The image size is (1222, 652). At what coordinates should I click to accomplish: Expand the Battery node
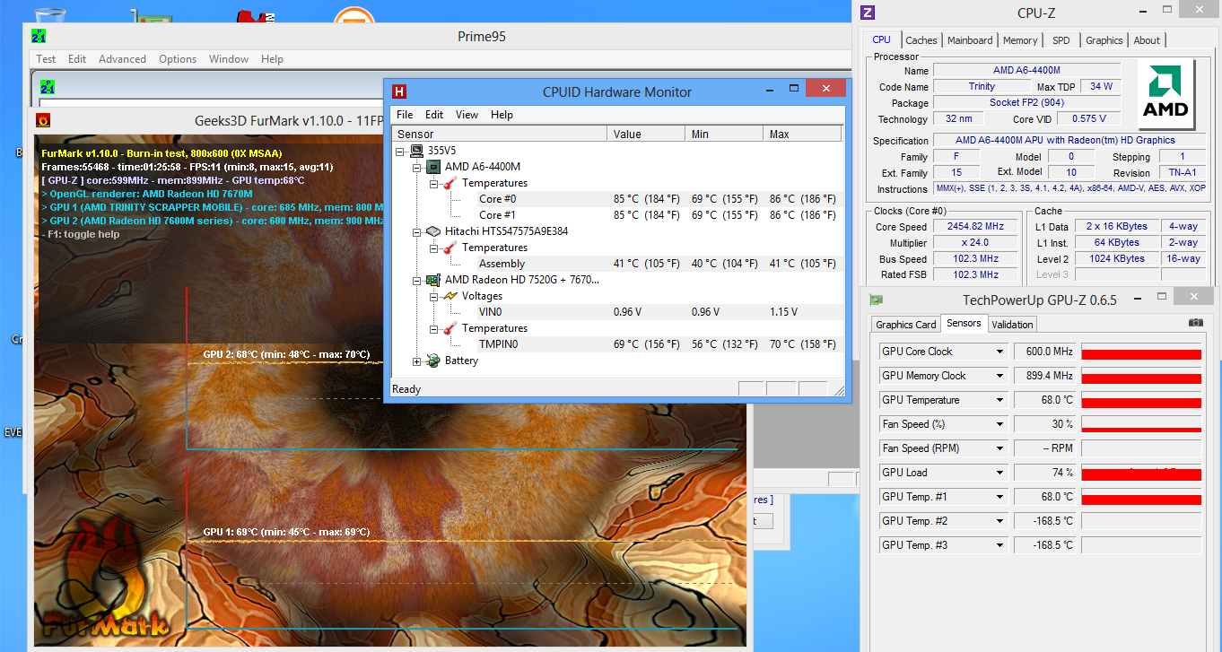coord(416,361)
